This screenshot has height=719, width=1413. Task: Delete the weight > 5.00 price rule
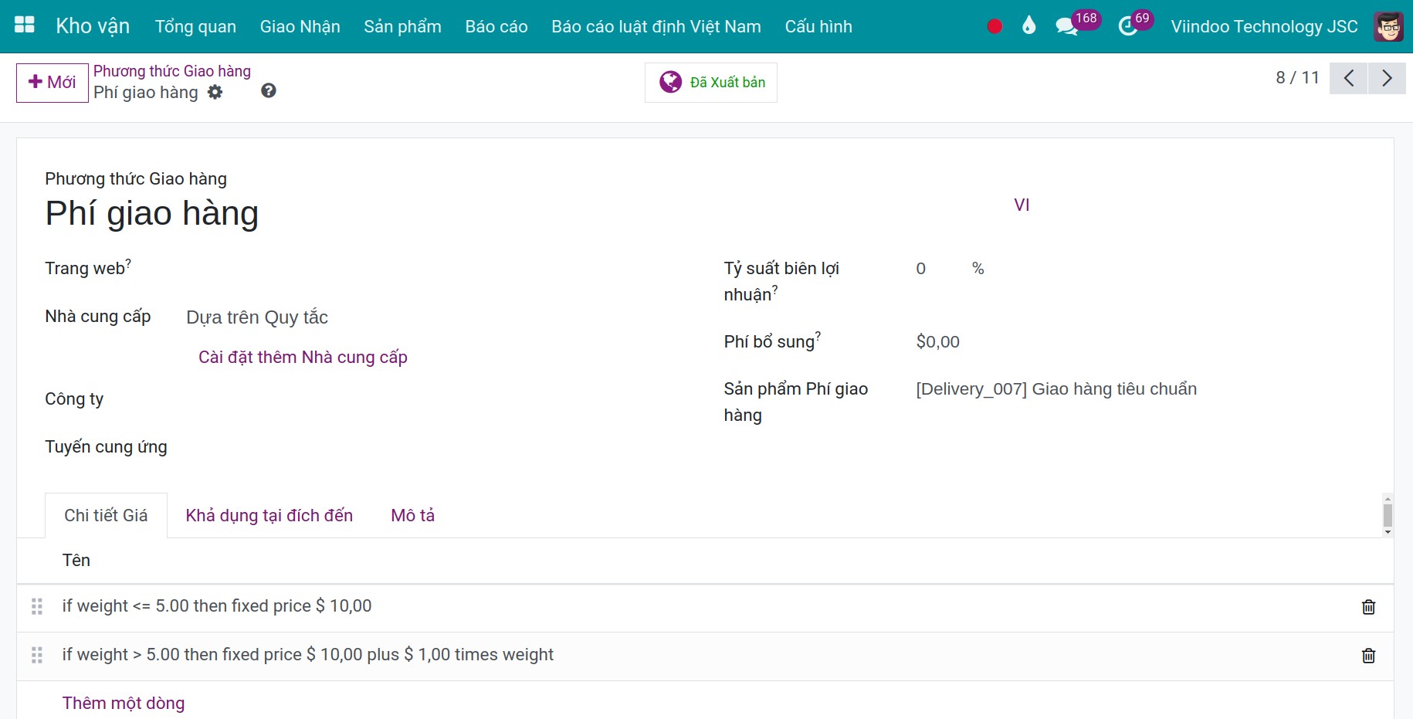click(x=1368, y=656)
